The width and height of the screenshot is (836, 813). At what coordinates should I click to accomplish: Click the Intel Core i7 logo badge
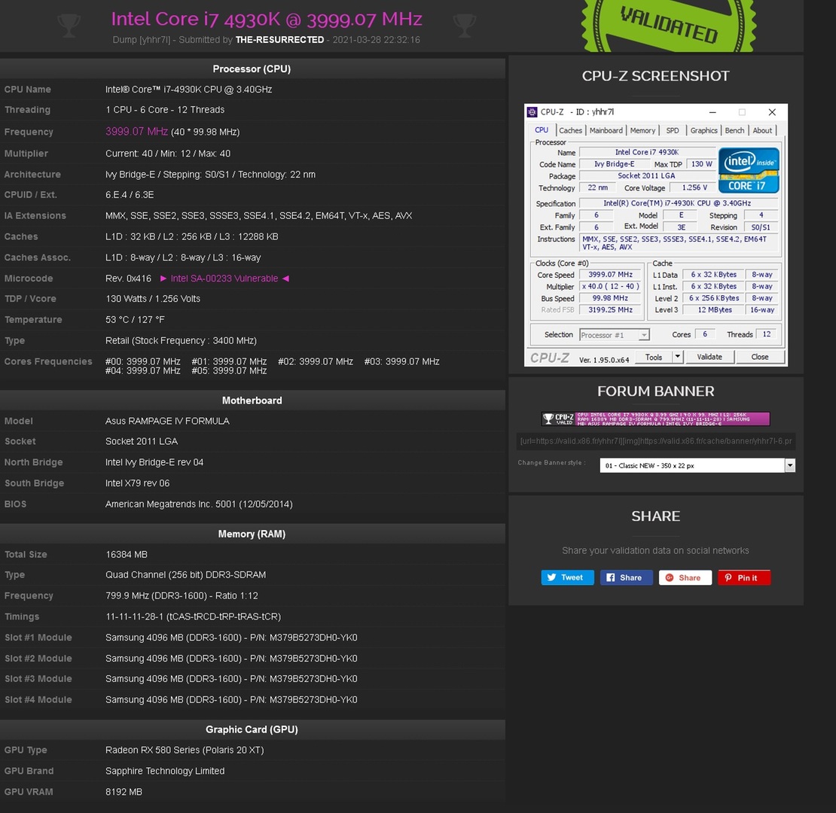click(749, 170)
